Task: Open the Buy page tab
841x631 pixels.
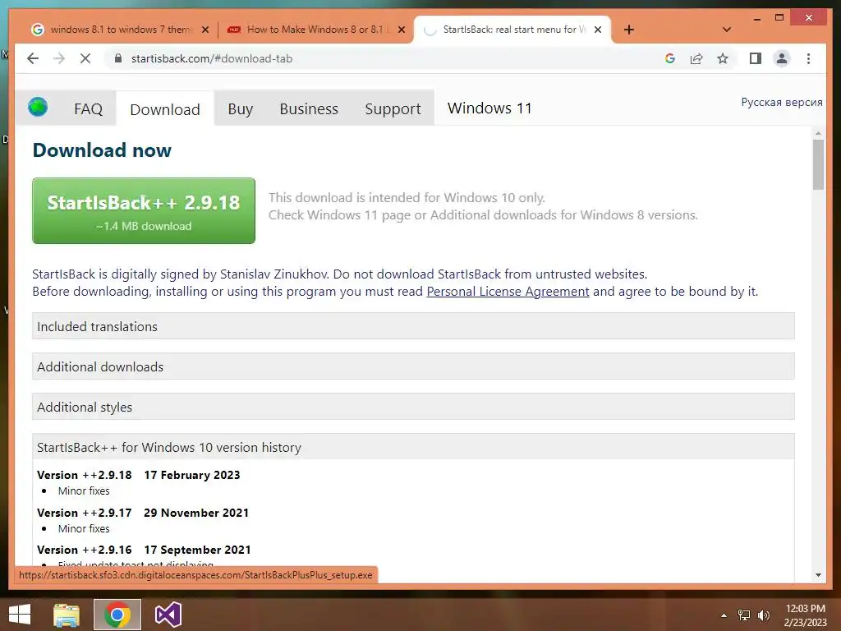Action: point(241,109)
